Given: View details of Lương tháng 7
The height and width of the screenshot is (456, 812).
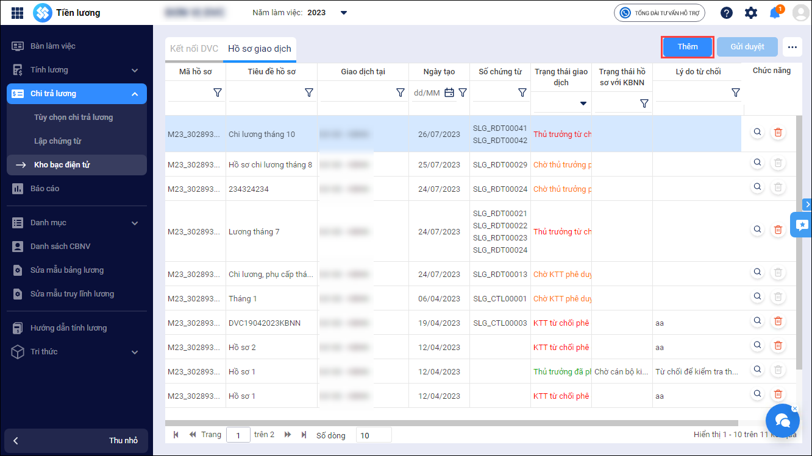Looking at the screenshot, I should [x=758, y=230].
